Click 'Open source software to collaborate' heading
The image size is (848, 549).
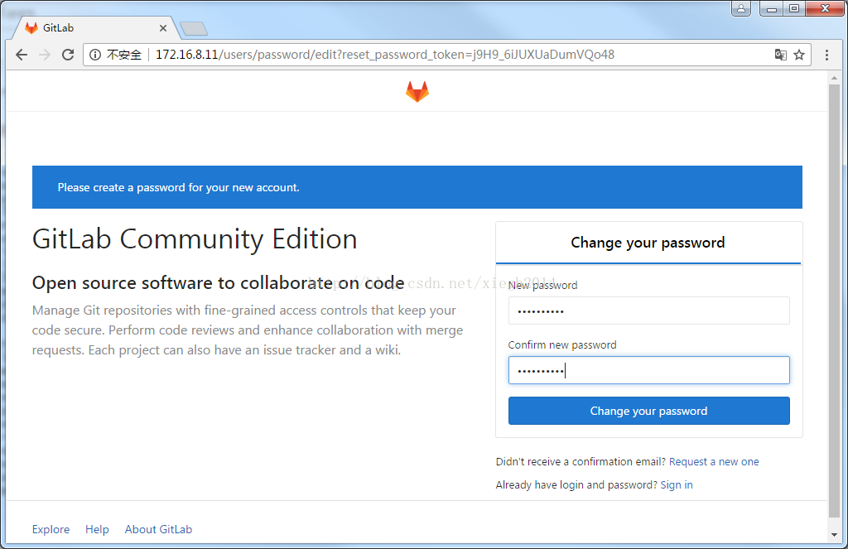point(218,283)
